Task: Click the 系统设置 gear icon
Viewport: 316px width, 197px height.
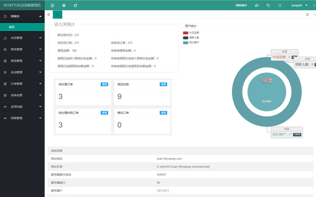Action: 5,95
